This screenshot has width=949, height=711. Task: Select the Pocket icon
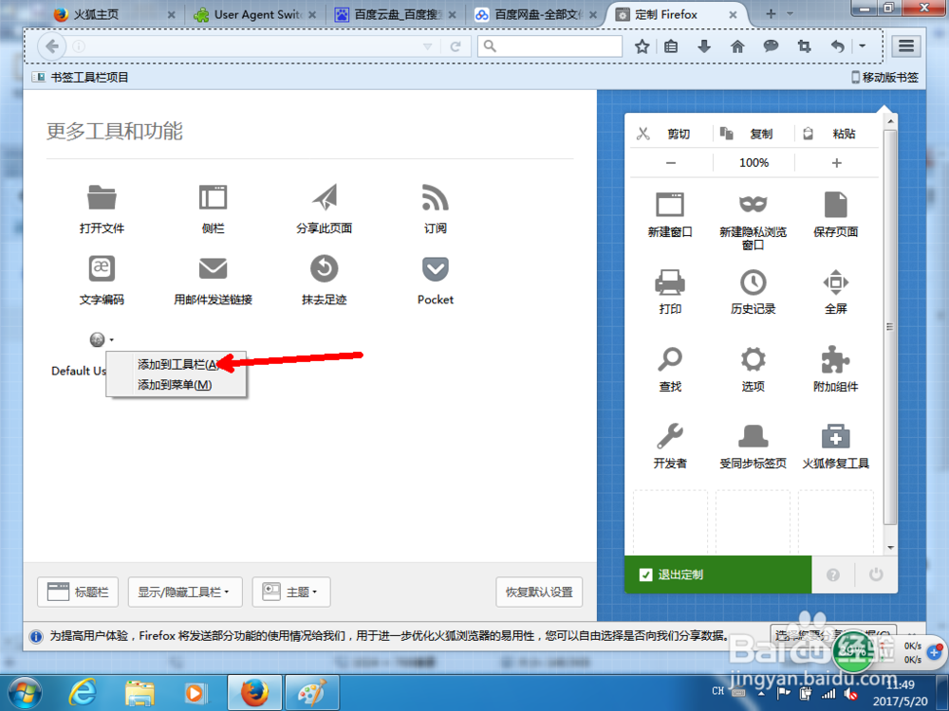pyautogui.click(x=436, y=268)
